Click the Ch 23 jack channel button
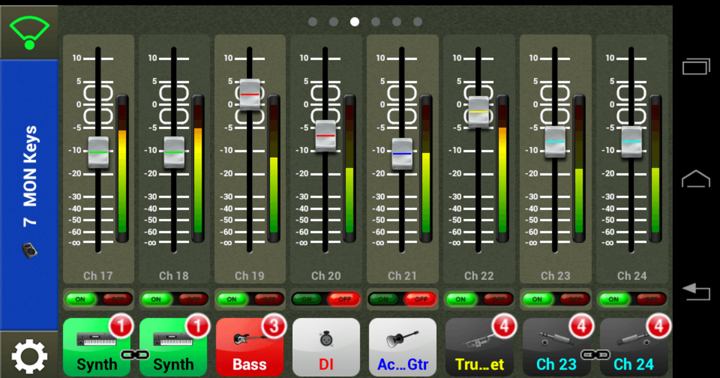Viewport: 720px width, 378px height. pyautogui.click(x=555, y=347)
